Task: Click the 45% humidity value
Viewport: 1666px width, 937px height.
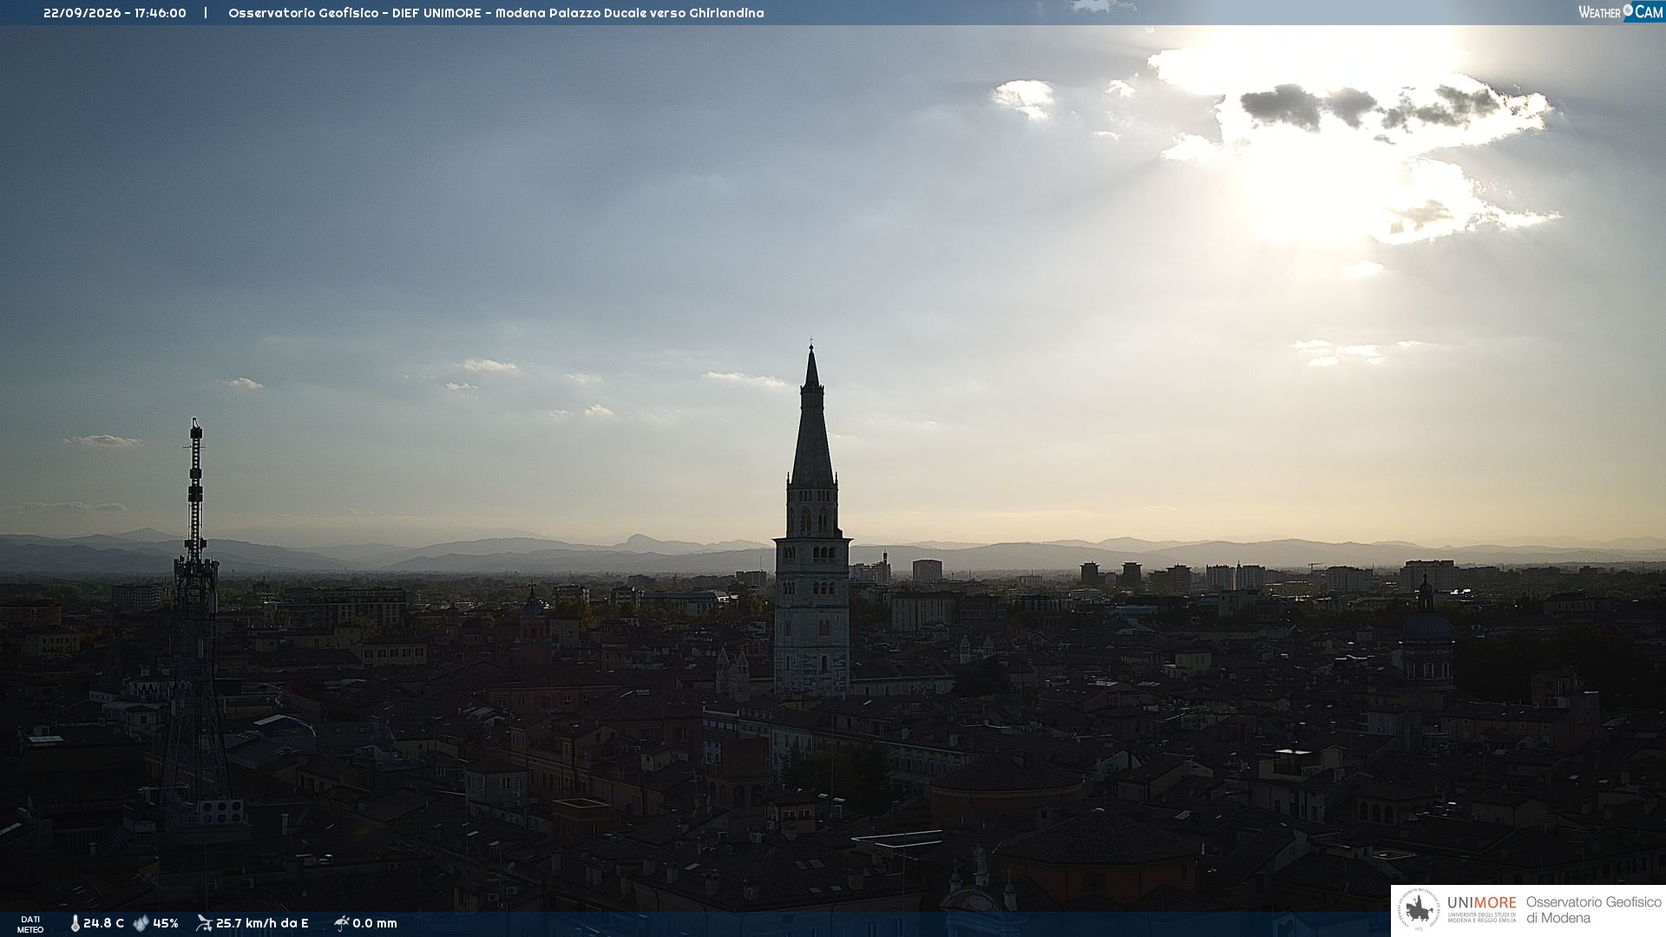Action: pos(166,924)
